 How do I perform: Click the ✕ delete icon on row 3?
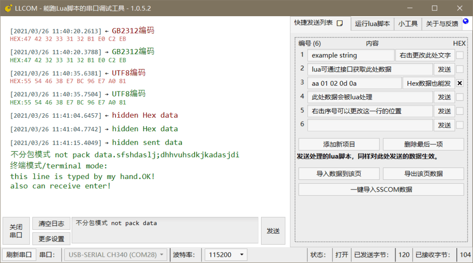pyautogui.click(x=459, y=83)
